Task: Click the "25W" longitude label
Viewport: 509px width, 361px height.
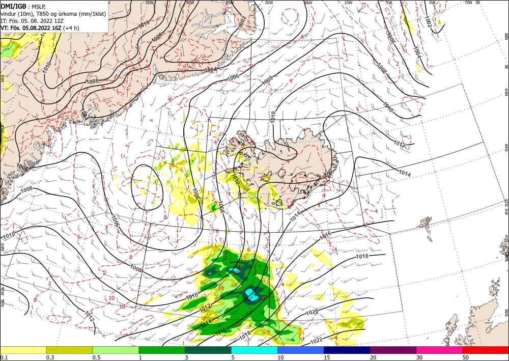Action: [229, 3]
